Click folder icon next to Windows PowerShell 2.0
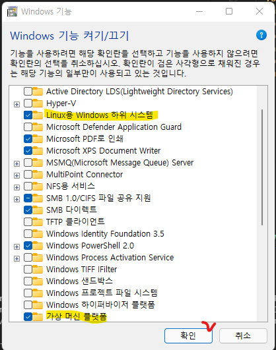This screenshot has height=350, width=276. point(38,246)
